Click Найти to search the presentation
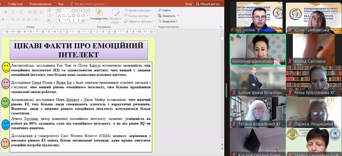 164,10
